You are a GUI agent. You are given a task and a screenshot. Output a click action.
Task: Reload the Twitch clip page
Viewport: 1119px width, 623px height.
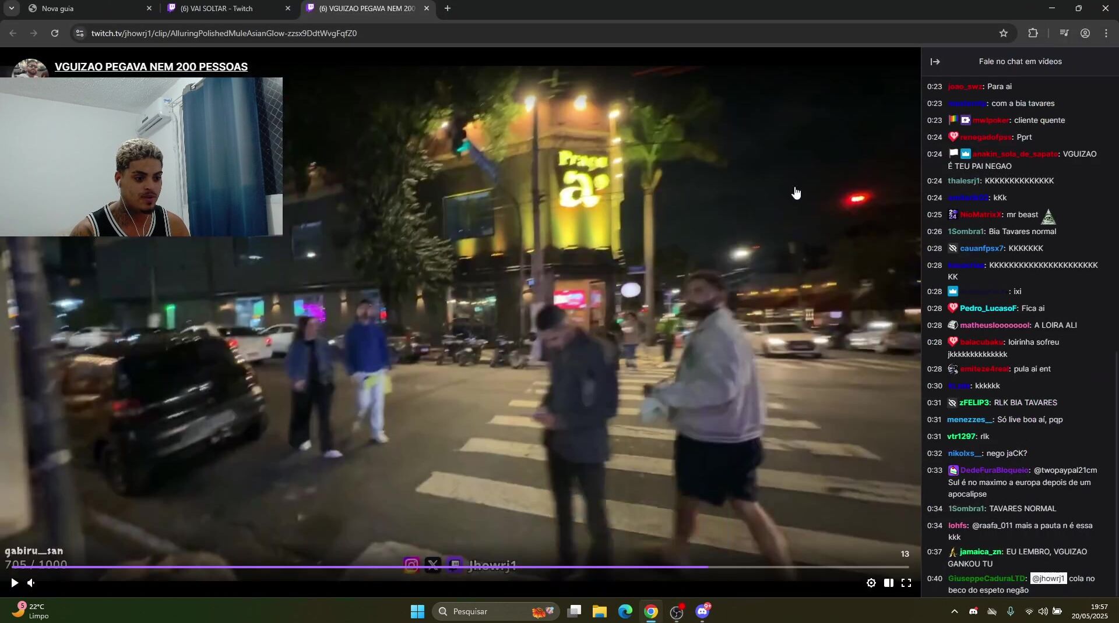[x=55, y=33]
